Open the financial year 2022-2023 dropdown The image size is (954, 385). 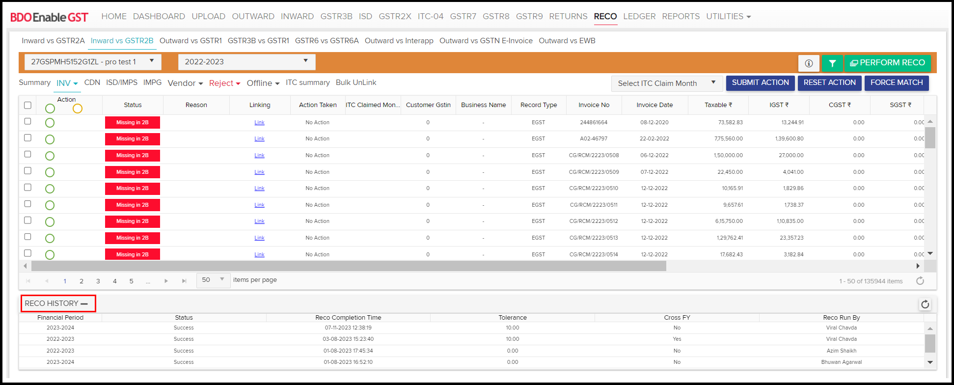pos(246,62)
